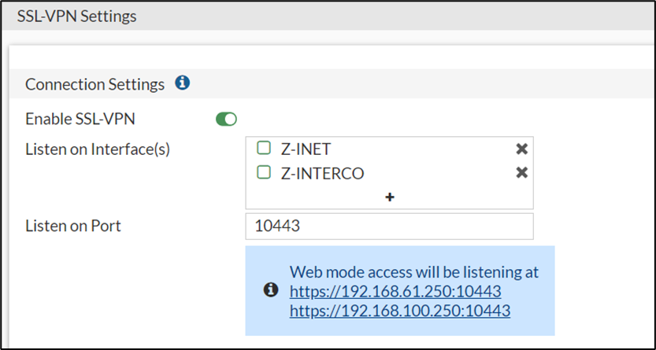This screenshot has width=656, height=350.
Task: Open the https://192.168.61.250:10443 link
Action: pos(395,292)
